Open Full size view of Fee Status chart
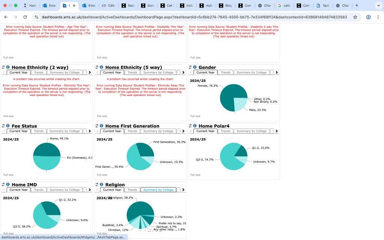This screenshot has width=384, height=240. pos(8,175)
